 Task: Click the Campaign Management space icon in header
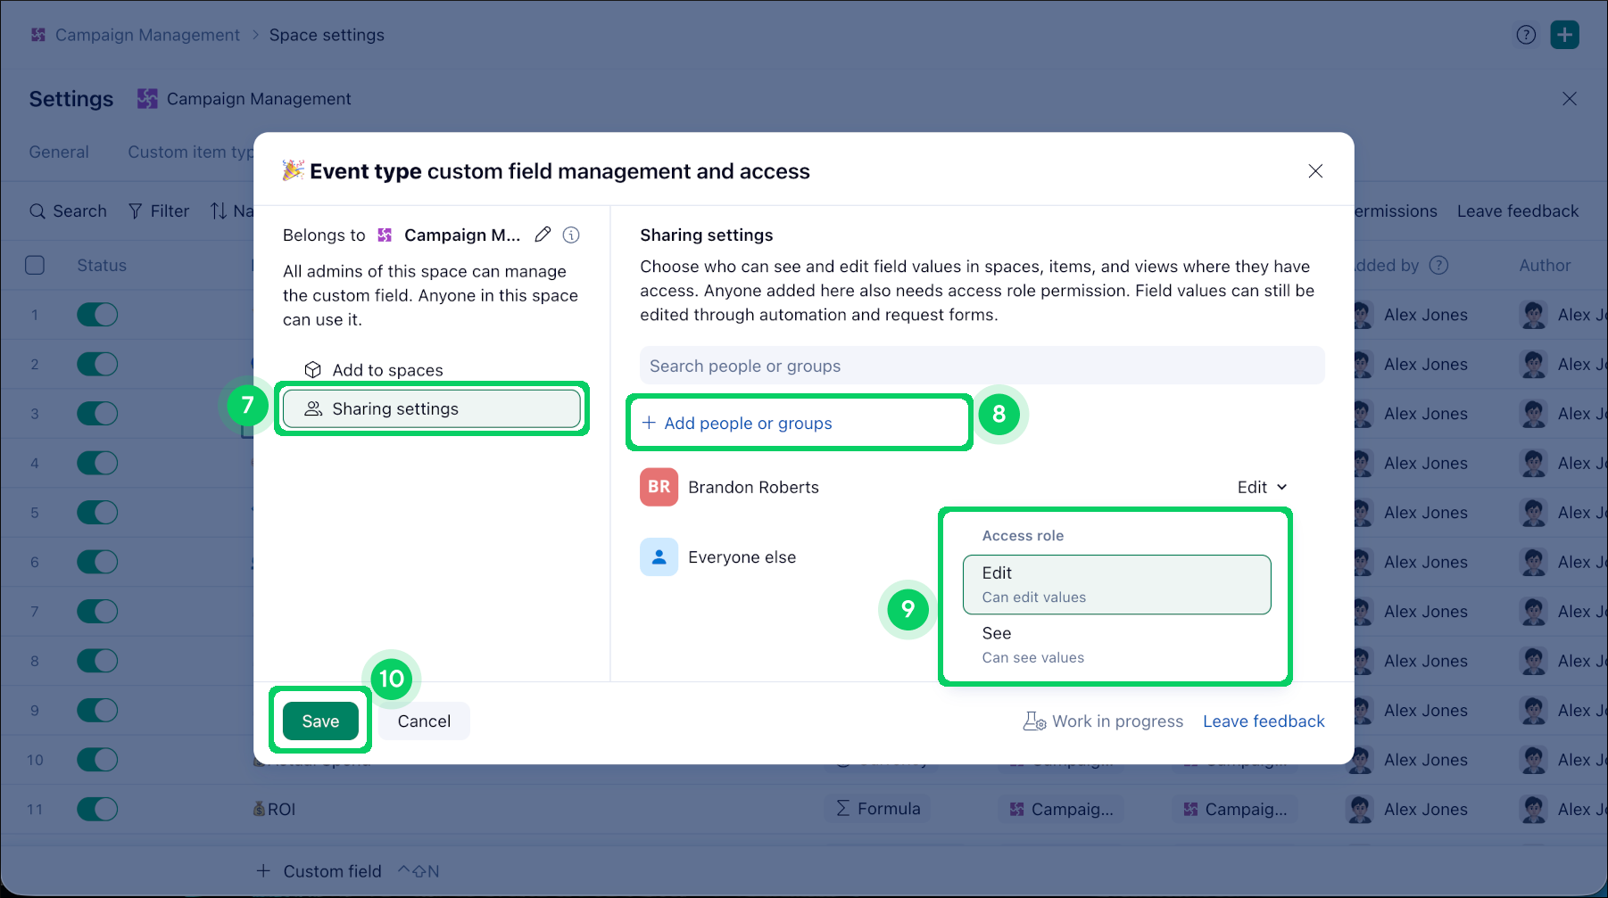pyautogui.click(x=147, y=99)
